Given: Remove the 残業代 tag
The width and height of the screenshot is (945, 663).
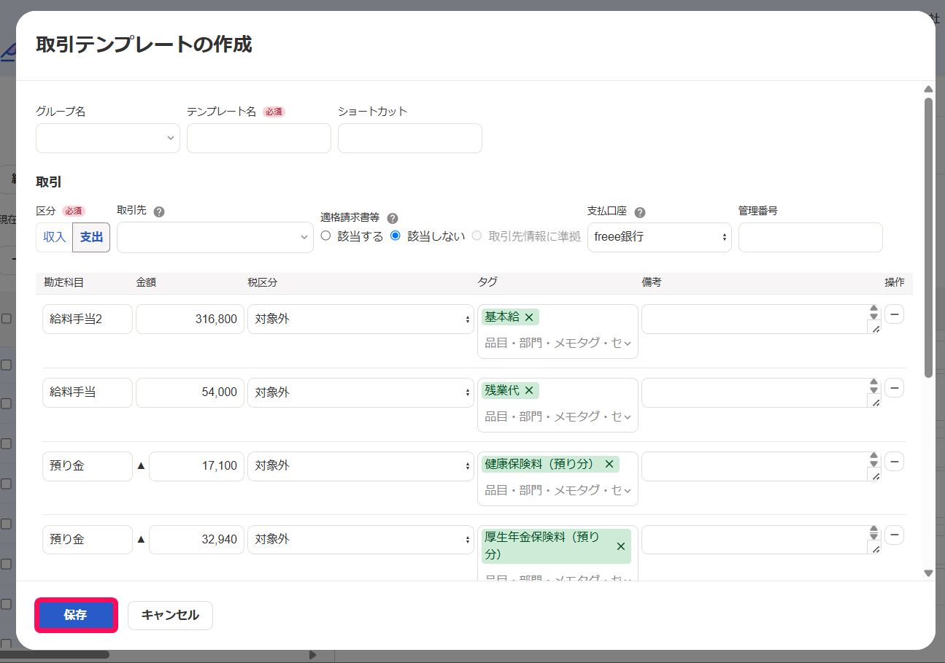Looking at the screenshot, I should click(x=529, y=390).
